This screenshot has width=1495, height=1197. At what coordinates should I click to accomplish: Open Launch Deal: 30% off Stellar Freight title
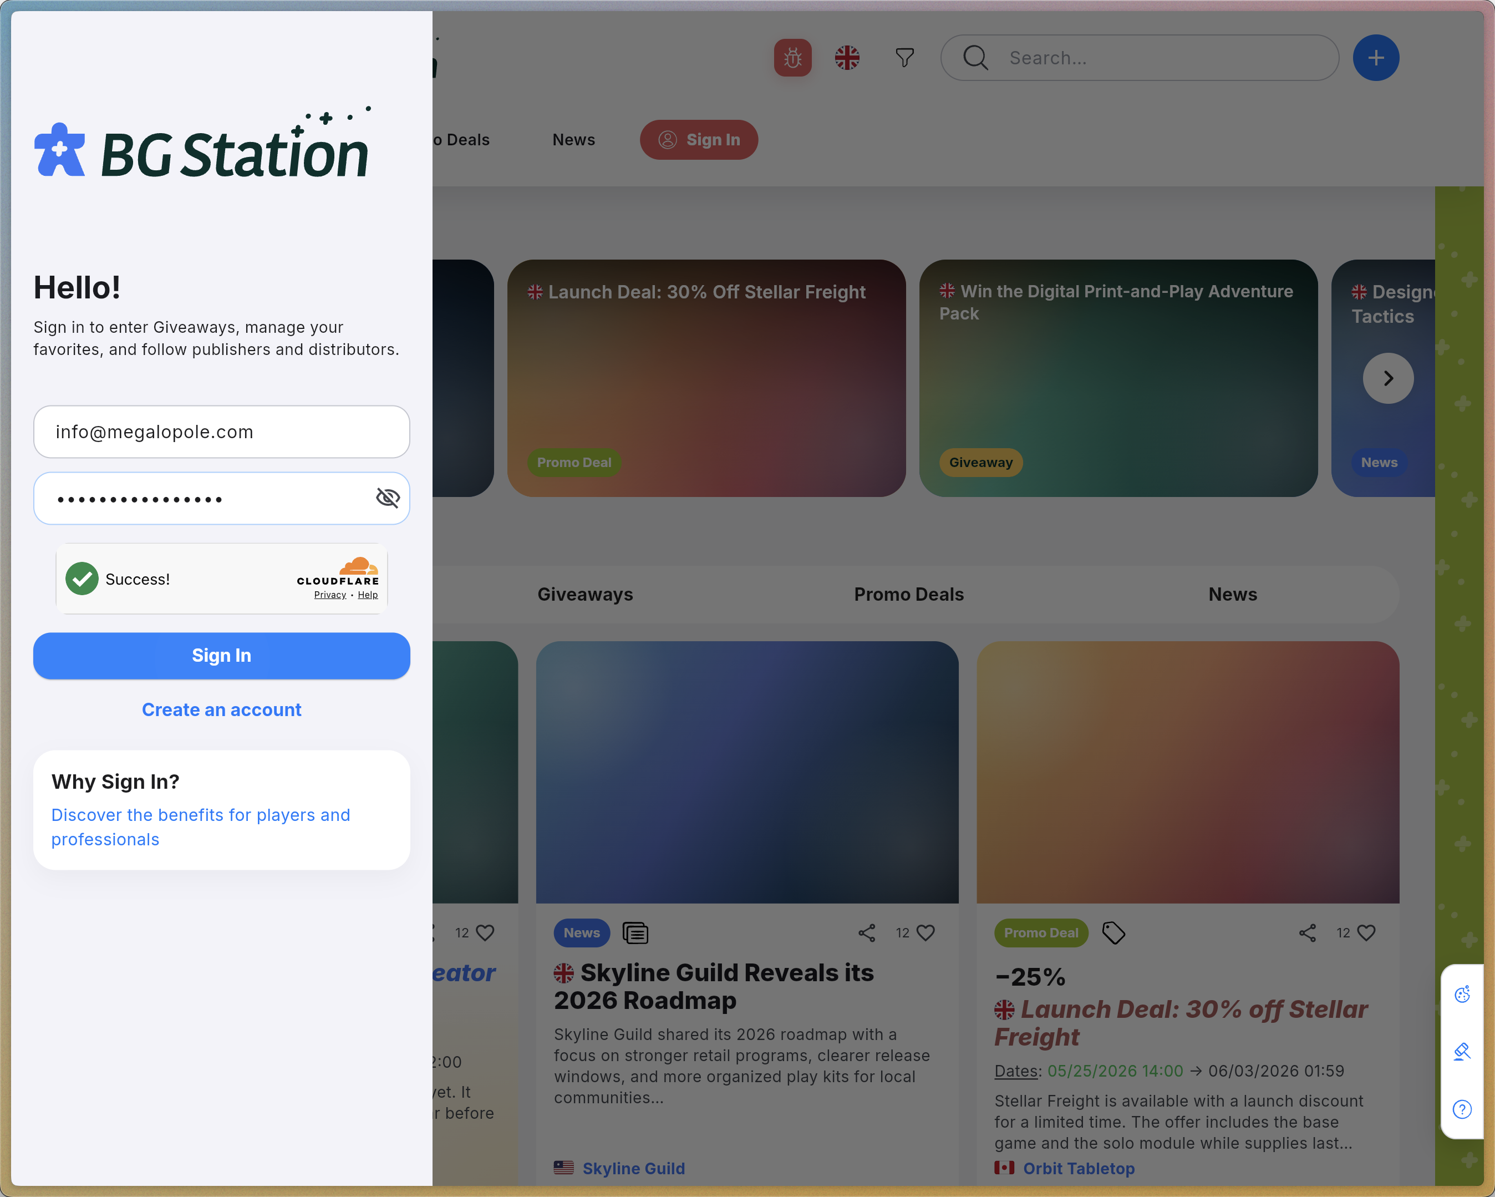1181,1023
